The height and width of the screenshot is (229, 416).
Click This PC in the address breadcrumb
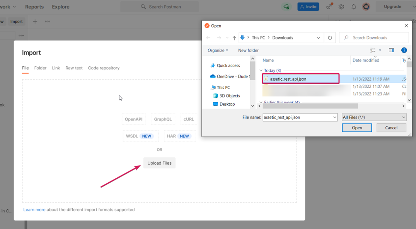pos(258,37)
